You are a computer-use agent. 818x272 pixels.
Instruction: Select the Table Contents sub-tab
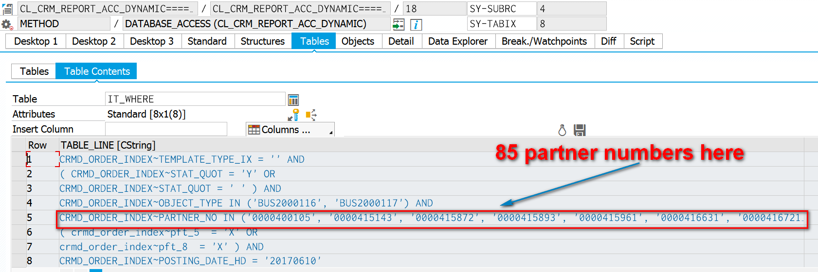(97, 71)
